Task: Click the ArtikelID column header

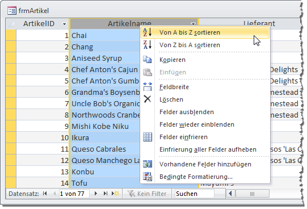Action: click(x=43, y=24)
